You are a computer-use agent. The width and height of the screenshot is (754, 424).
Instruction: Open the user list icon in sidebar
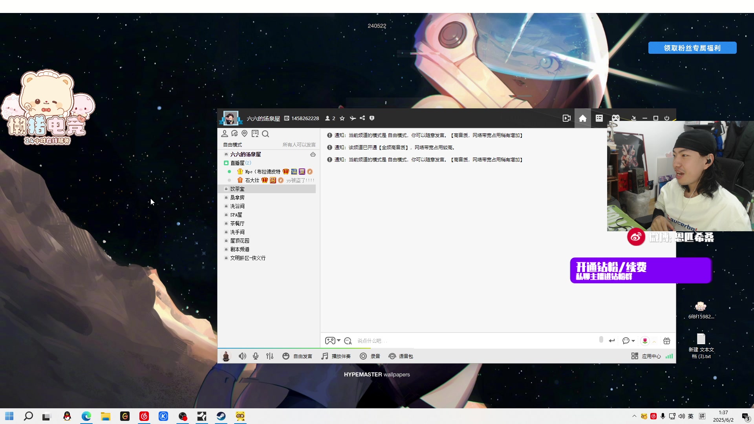[x=225, y=134]
